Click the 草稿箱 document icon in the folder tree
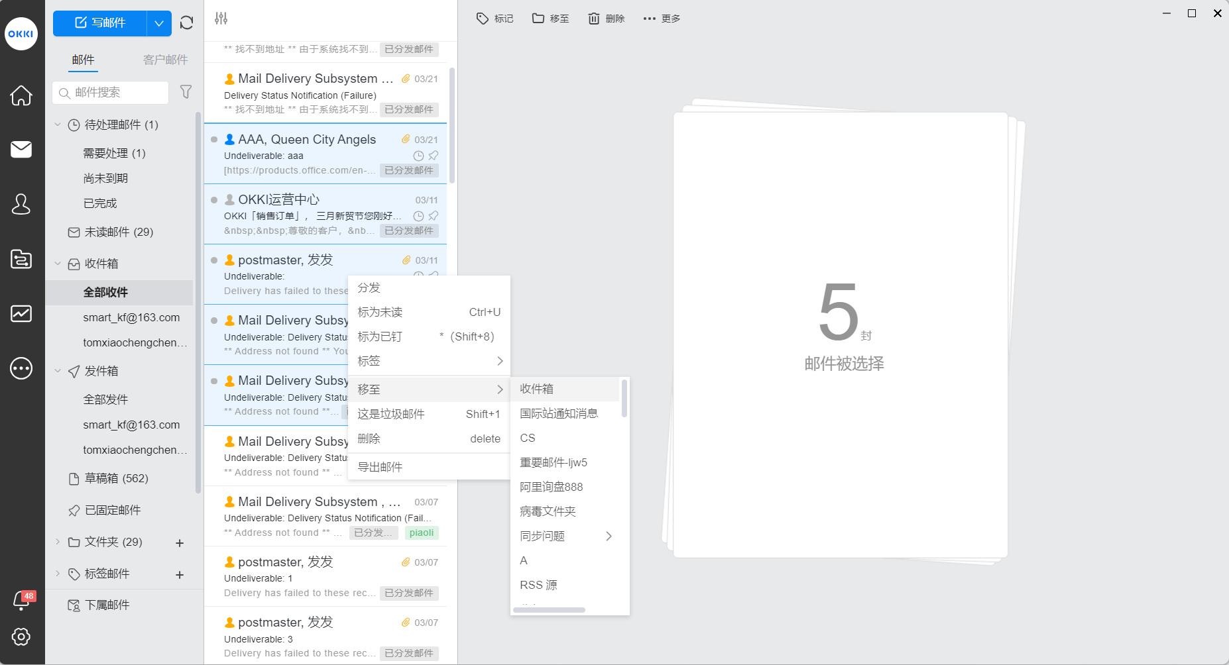 point(74,479)
